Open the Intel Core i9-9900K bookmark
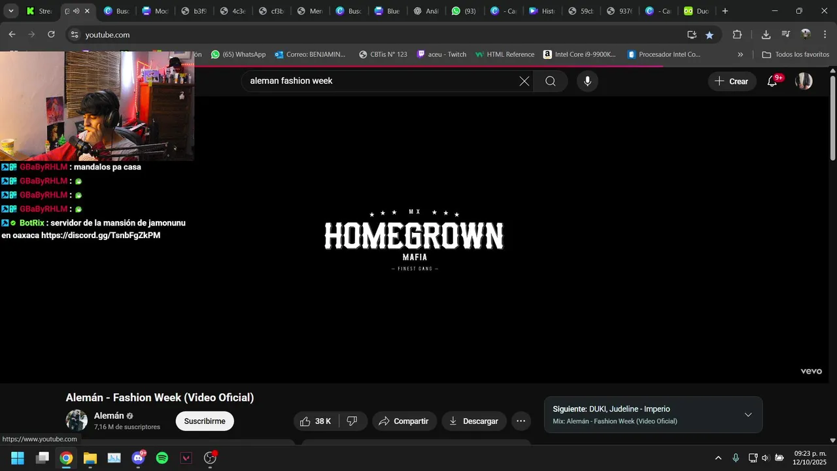Viewport: 837px width, 471px height. (x=579, y=54)
